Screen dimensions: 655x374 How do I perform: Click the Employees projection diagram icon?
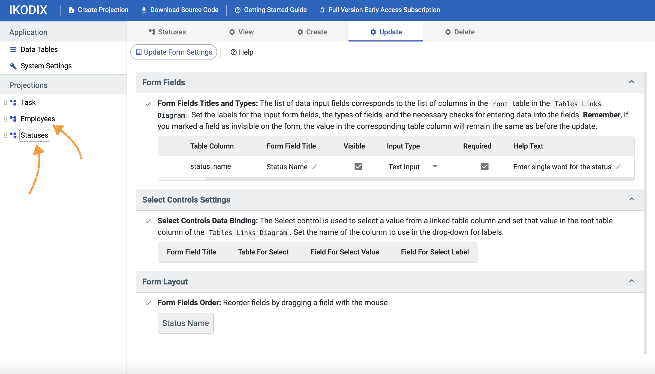(13, 119)
